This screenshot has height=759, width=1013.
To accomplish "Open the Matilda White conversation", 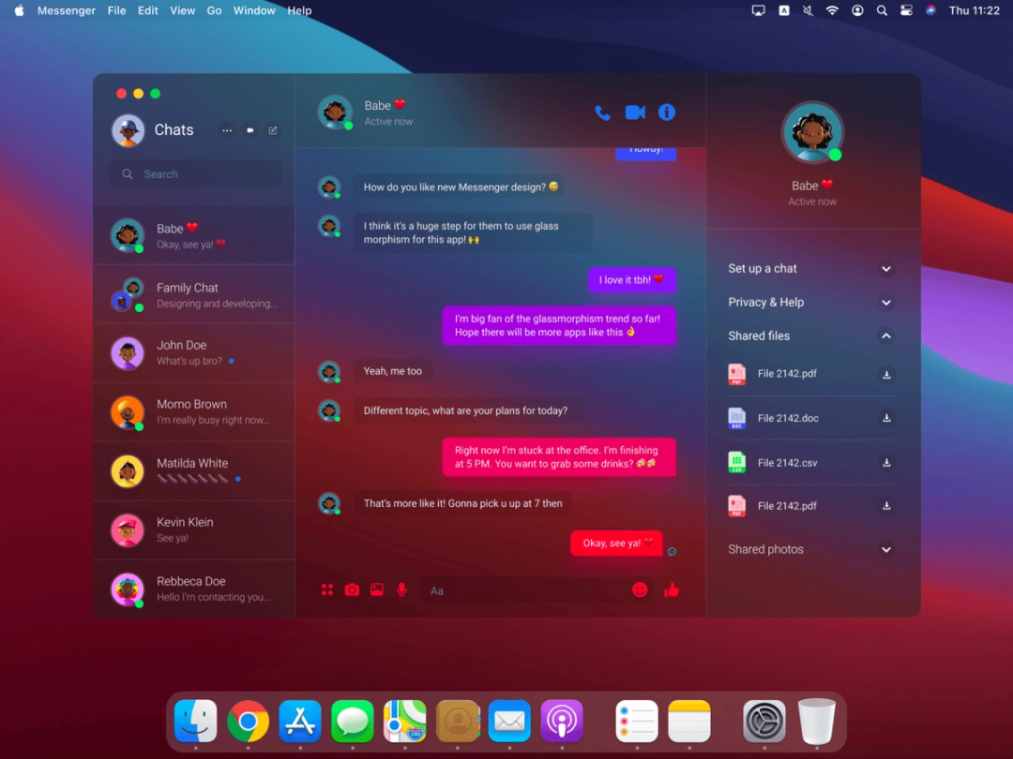I will [194, 471].
